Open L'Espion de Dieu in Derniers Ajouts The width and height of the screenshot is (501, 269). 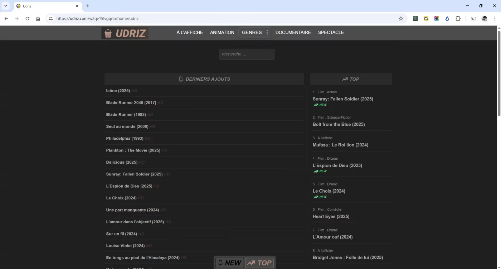129,186
